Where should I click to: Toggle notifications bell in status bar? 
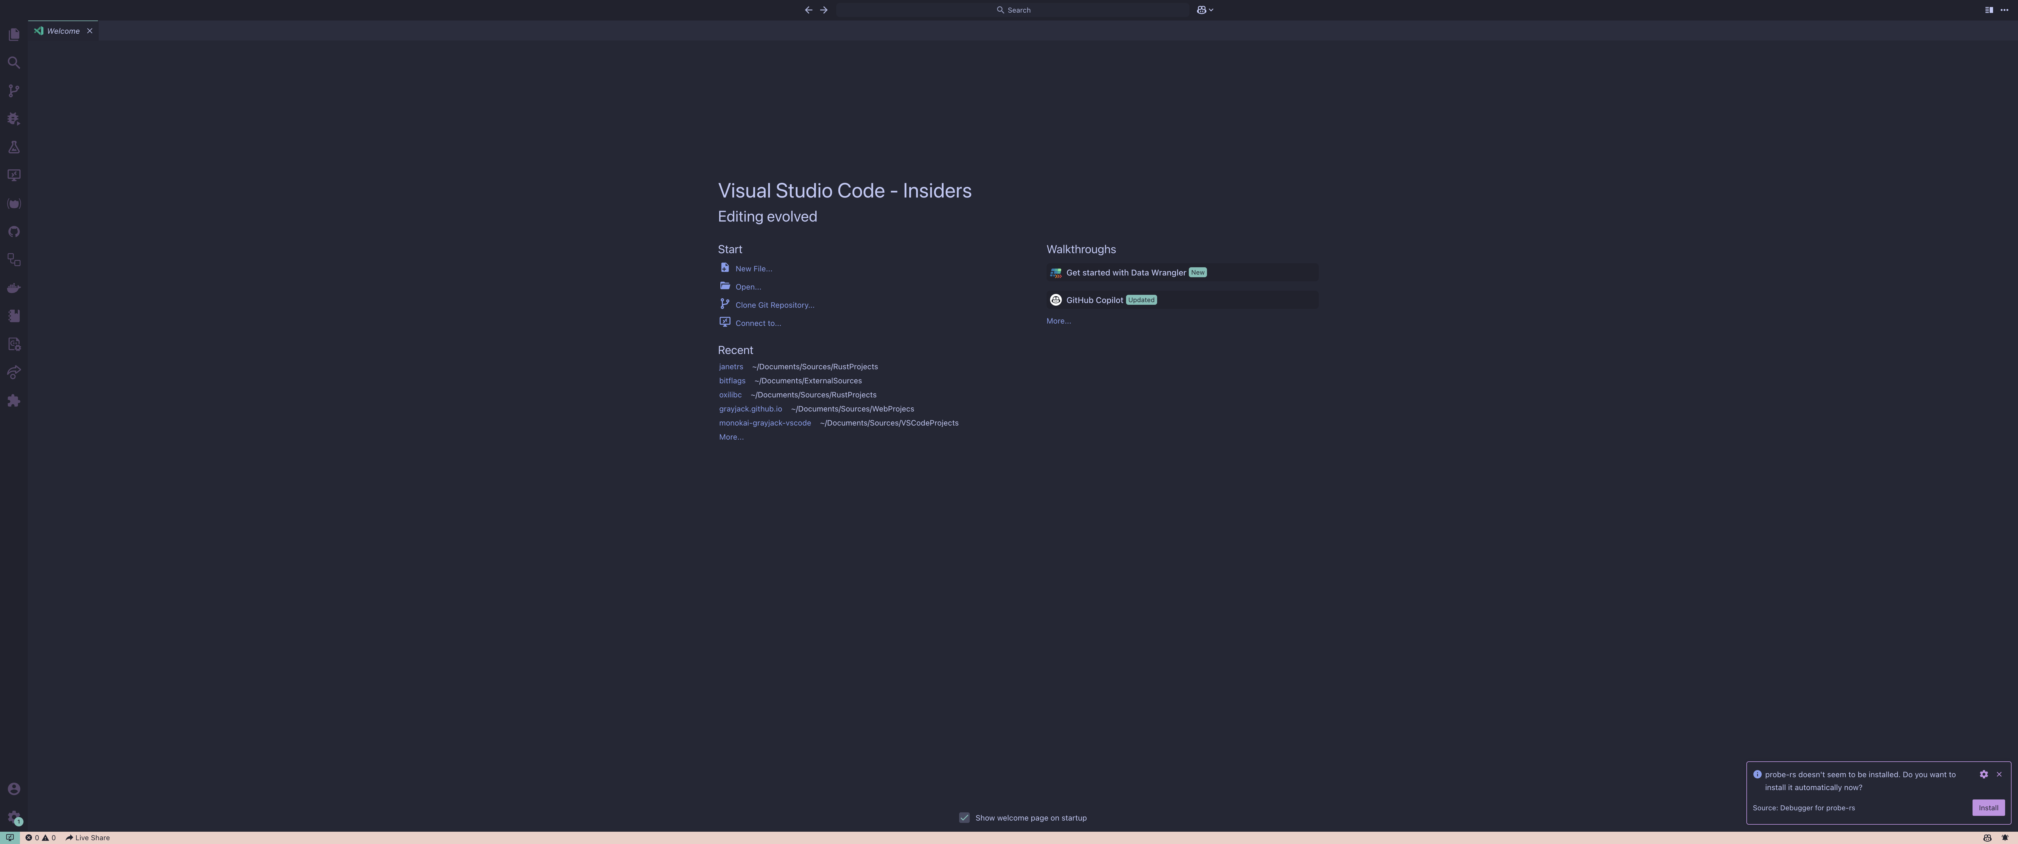click(x=2005, y=838)
